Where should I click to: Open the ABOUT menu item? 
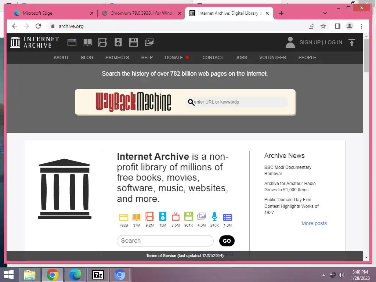pos(61,58)
